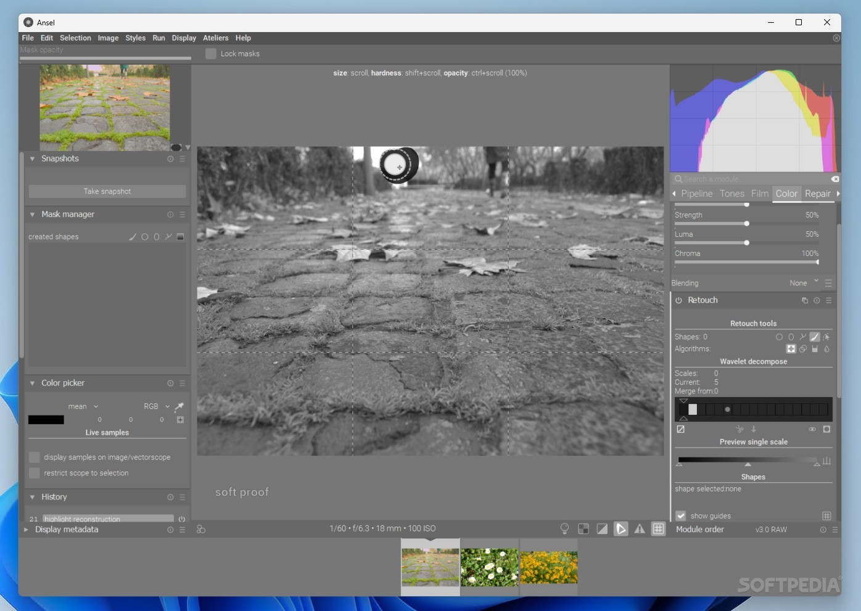861x611 pixels.
Task: Click the cut shapes scissors icon
Action: point(740,429)
